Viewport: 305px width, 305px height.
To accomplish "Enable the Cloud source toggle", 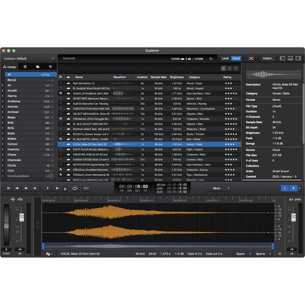I will click(x=236, y=59).
